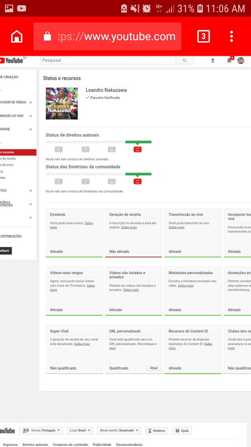Image resolution: width=251 pixels, height=447 pixels.
Task: Tap the gallery icon in status bar
Action: [x=9, y=8]
